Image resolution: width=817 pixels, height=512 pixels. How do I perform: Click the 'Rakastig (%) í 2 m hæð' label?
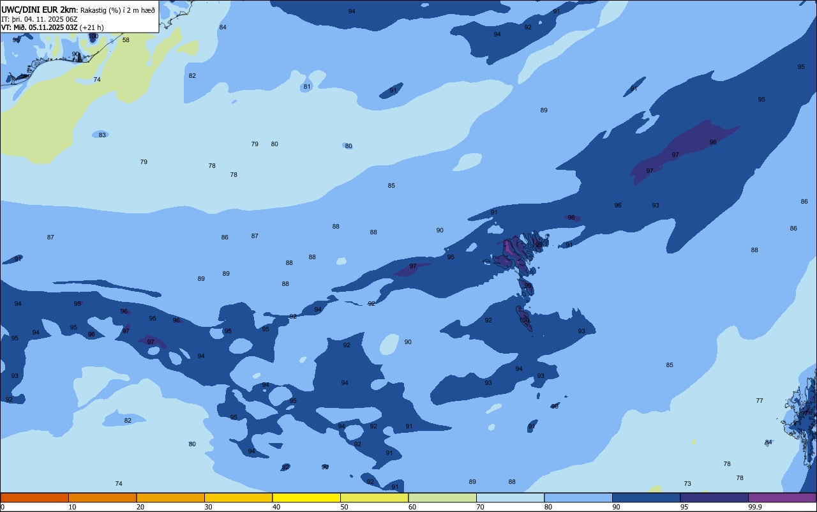117,10
